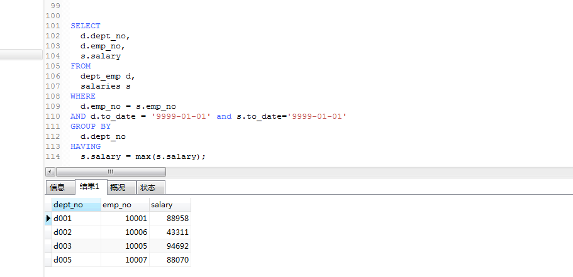Click line number 101 in gutter
This screenshot has height=277, width=573.
point(53,26)
